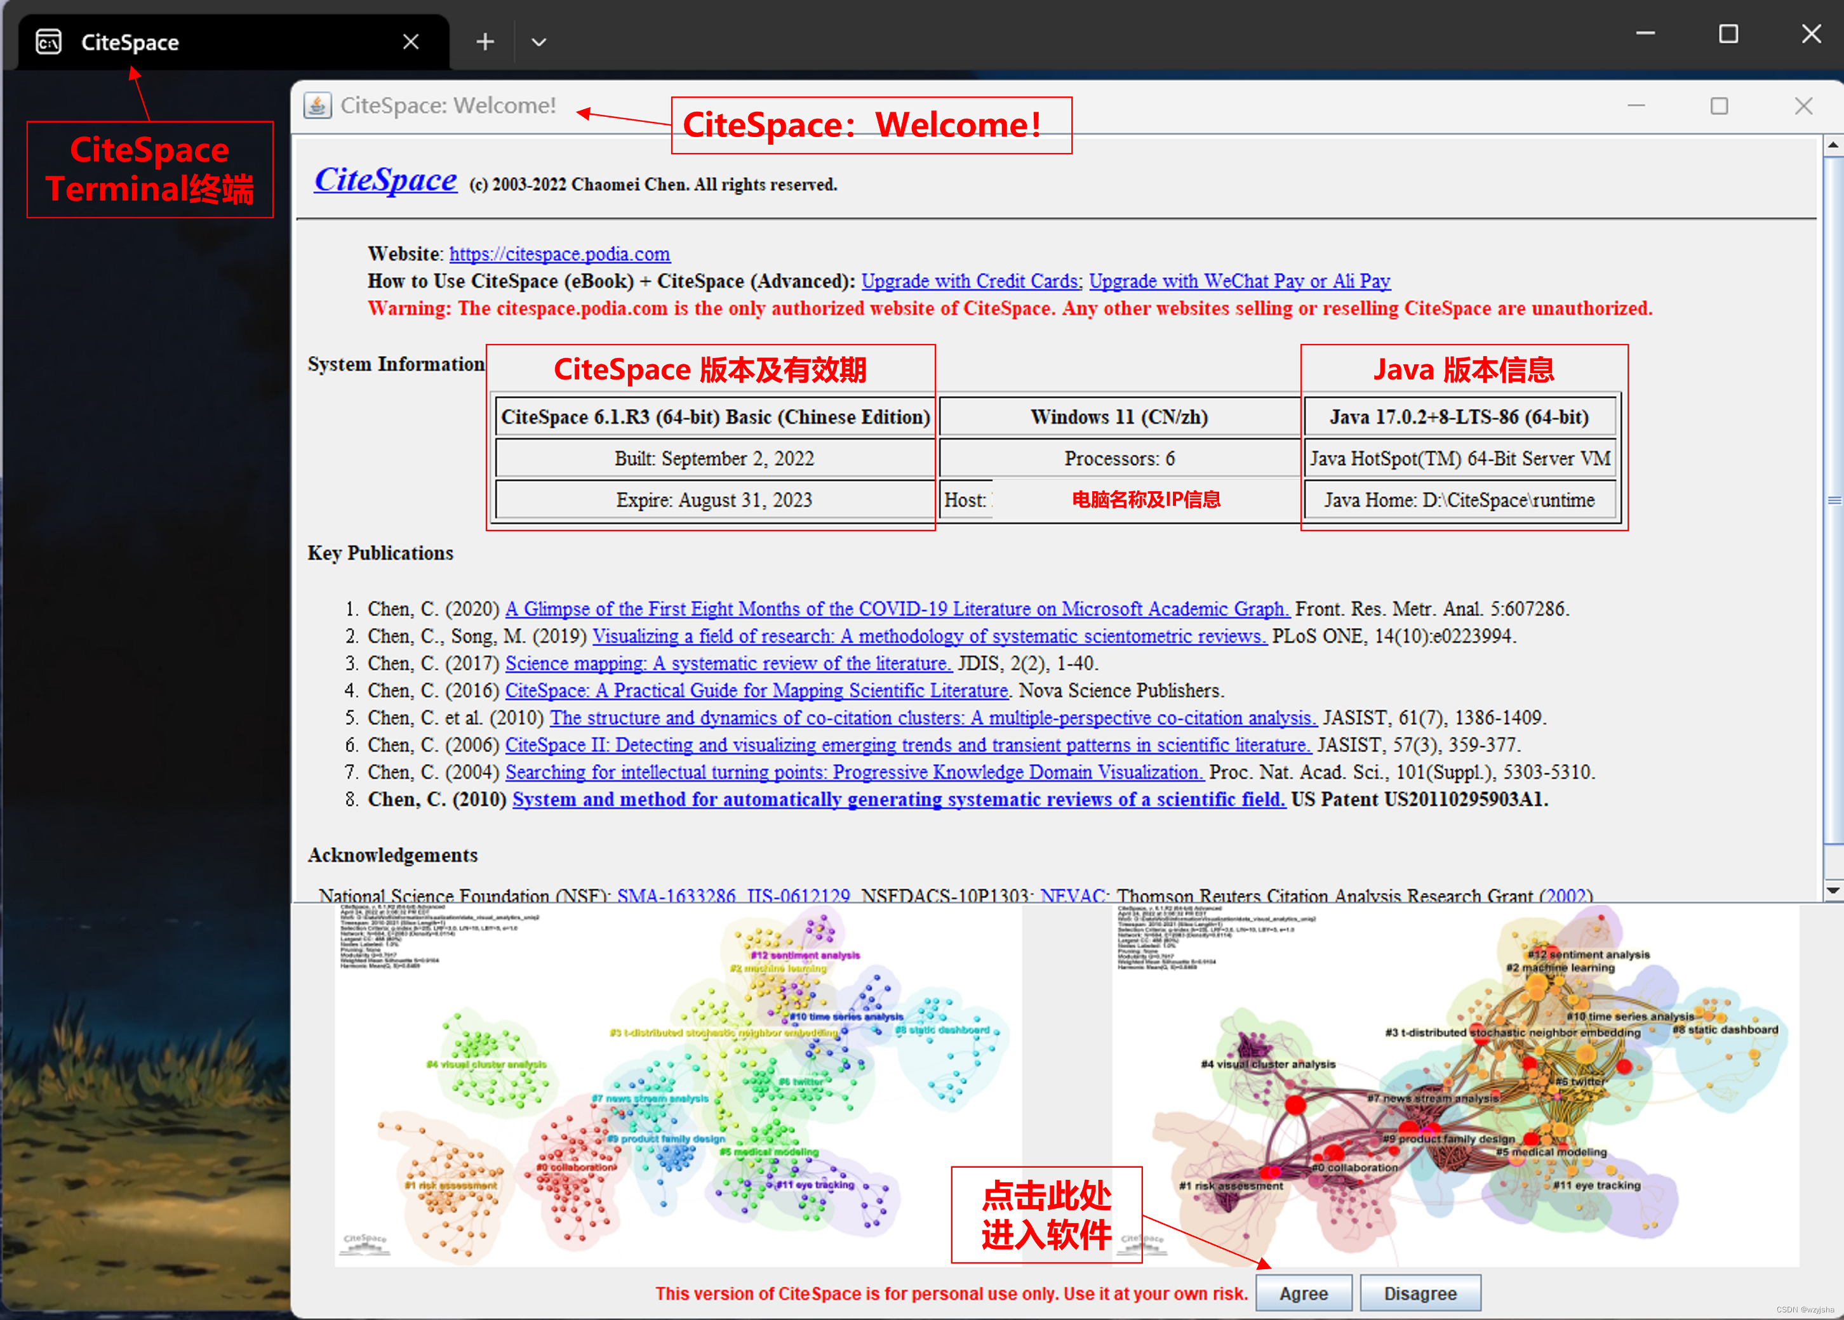Open the terminal tab dropdown chevron
The image size is (1844, 1320).
pyautogui.click(x=538, y=41)
